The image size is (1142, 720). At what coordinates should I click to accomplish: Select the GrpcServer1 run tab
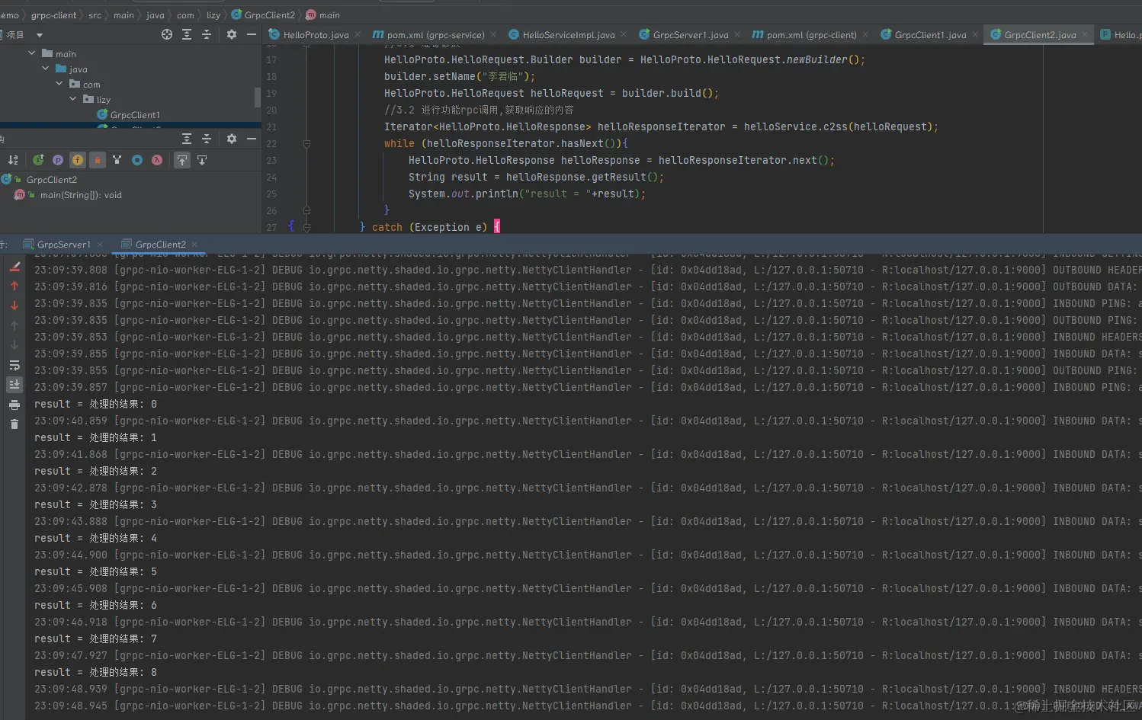pyautogui.click(x=63, y=245)
